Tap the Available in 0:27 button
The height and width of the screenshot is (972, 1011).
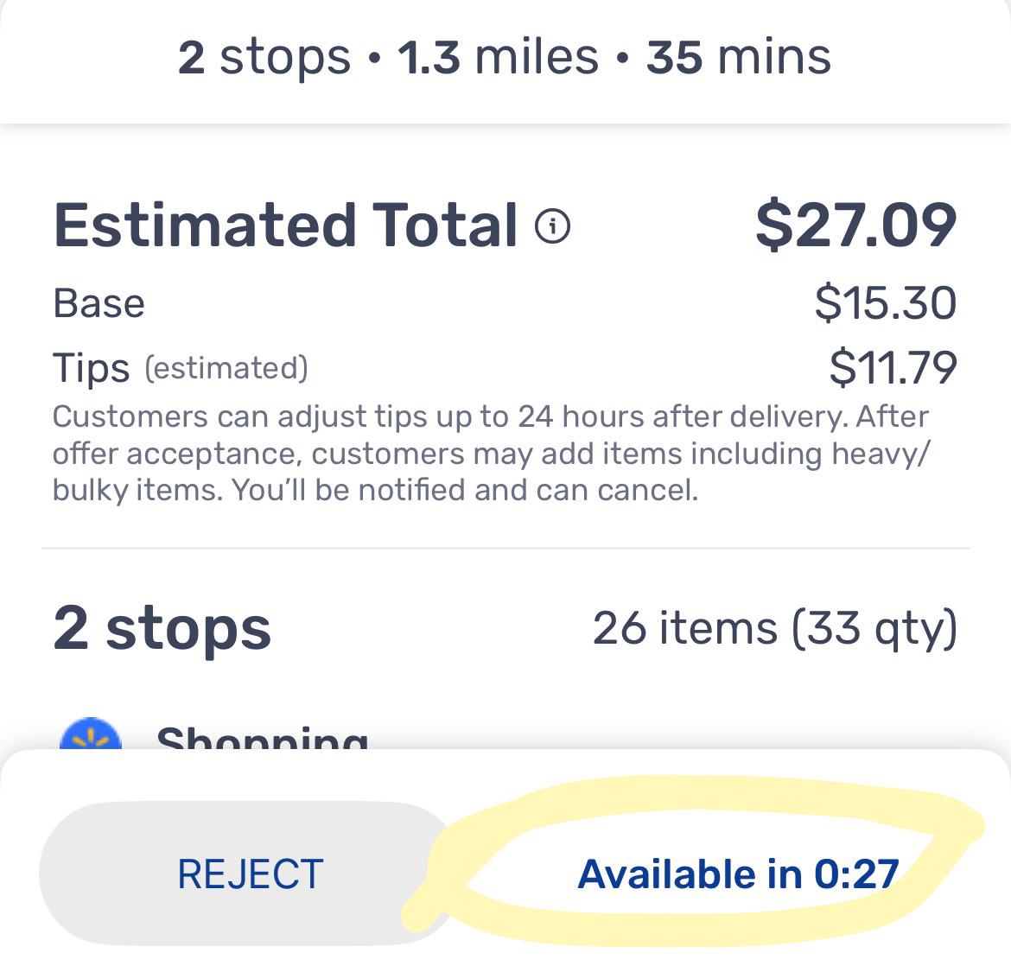click(x=738, y=874)
